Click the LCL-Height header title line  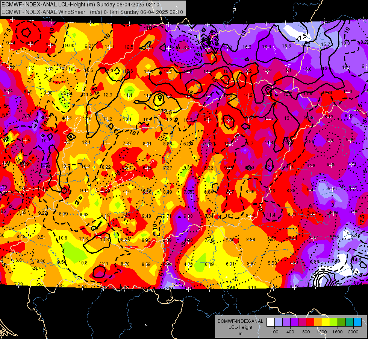80,5
